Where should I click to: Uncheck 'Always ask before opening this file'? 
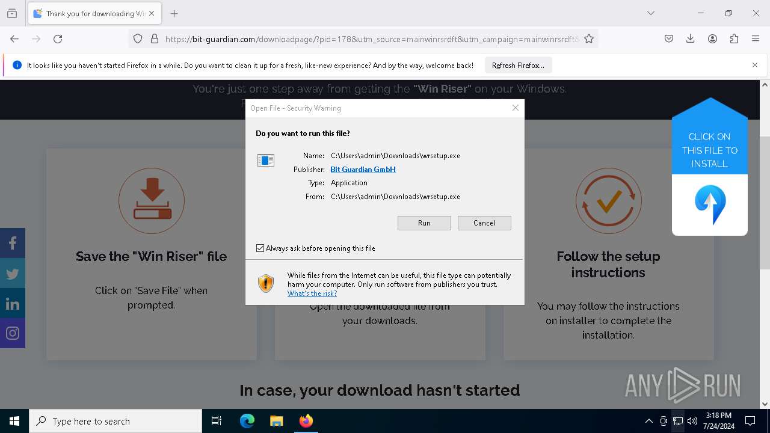coord(260,248)
